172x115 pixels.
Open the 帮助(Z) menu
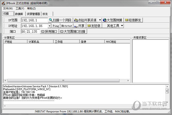coord(31,8)
